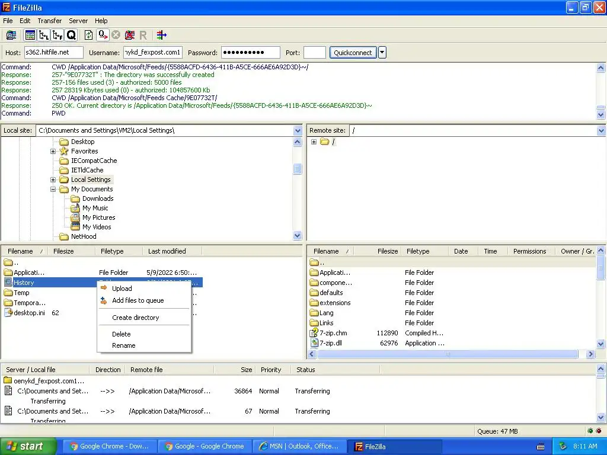Image resolution: width=607 pixels, height=455 pixels.
Task: Click the Refresh file lists icon
Action: (x=89, y=35)
